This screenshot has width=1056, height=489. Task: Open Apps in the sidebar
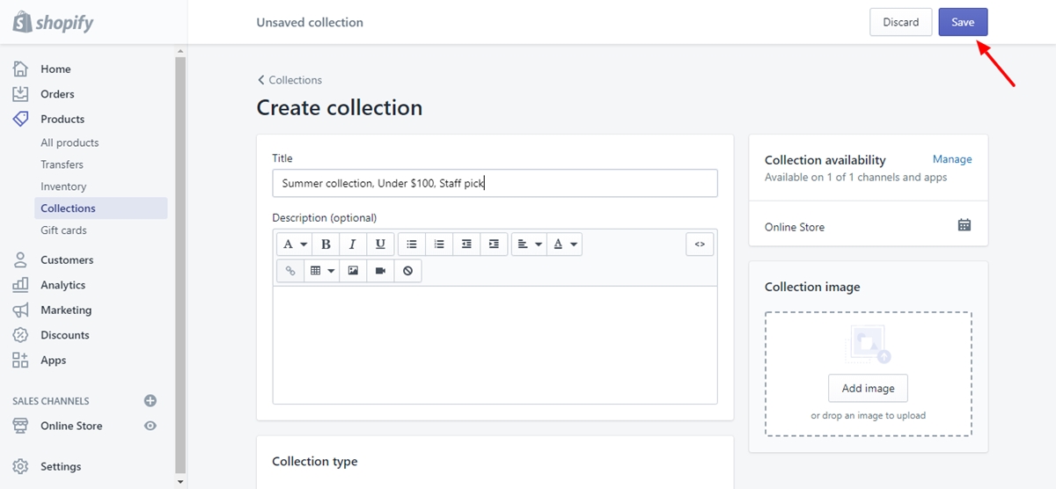[53, 360]
